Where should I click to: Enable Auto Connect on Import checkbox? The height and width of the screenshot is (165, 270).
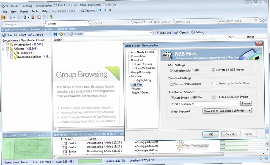coord(214,97)
